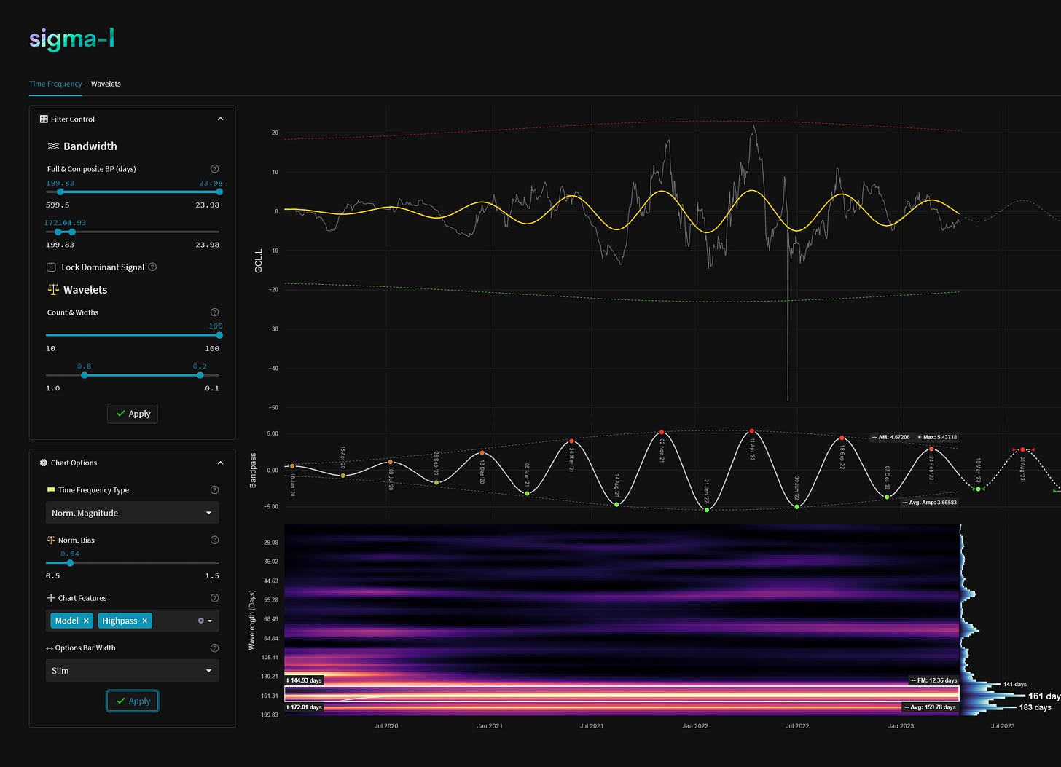Switch to the Time Frequency tab
1061x767 pixels.
pyautogui.click(x=55, y=84)
